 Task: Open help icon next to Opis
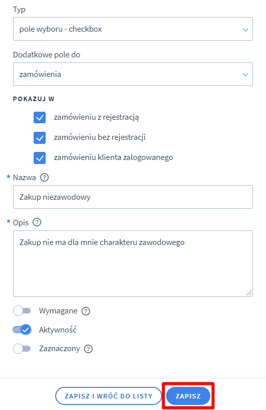point(37,222)
